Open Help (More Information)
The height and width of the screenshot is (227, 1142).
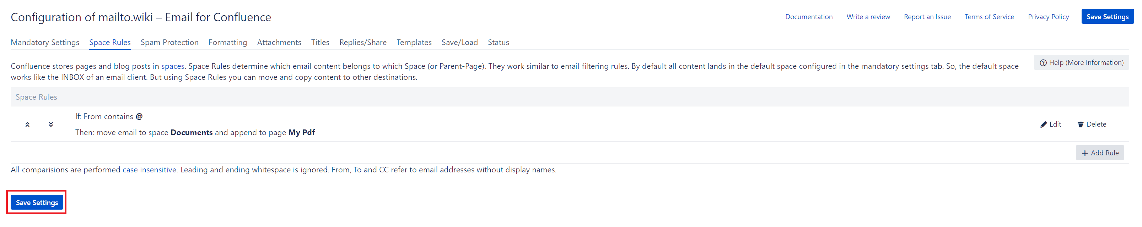[x=1082, y=63]
